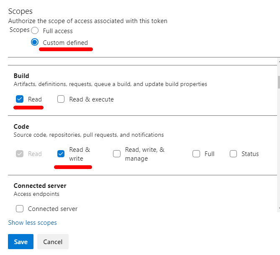Click the scrollbar down arrow
This screenshot has height=255, width=280.
point(278,208)
